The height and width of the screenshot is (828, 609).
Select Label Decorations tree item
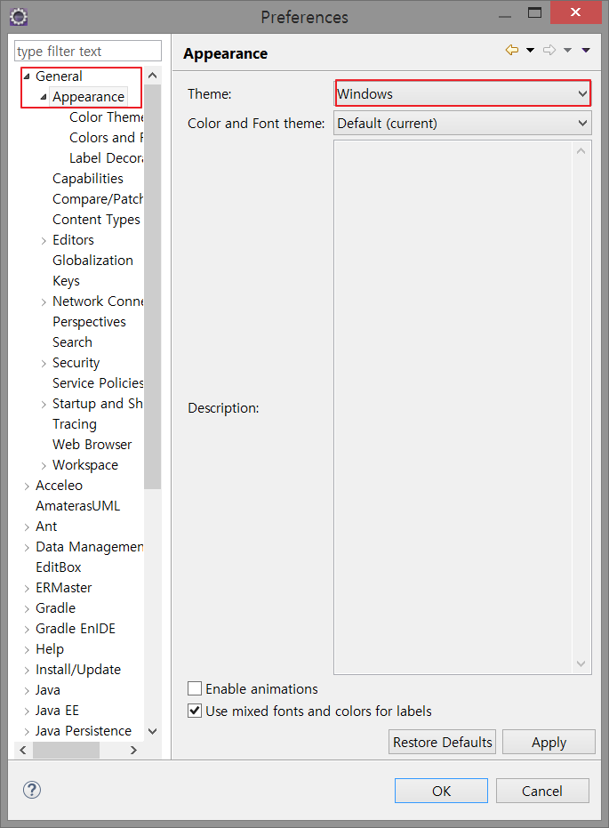106,158
